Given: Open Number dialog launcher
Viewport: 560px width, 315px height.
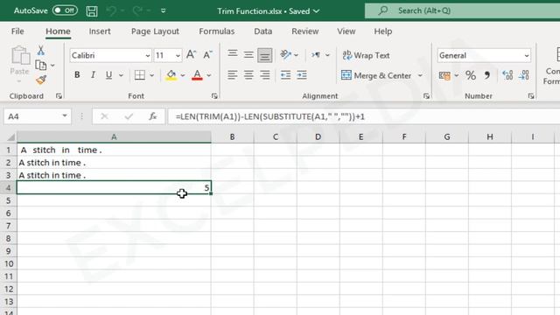Looking at the screenshot, I should 531,96.
